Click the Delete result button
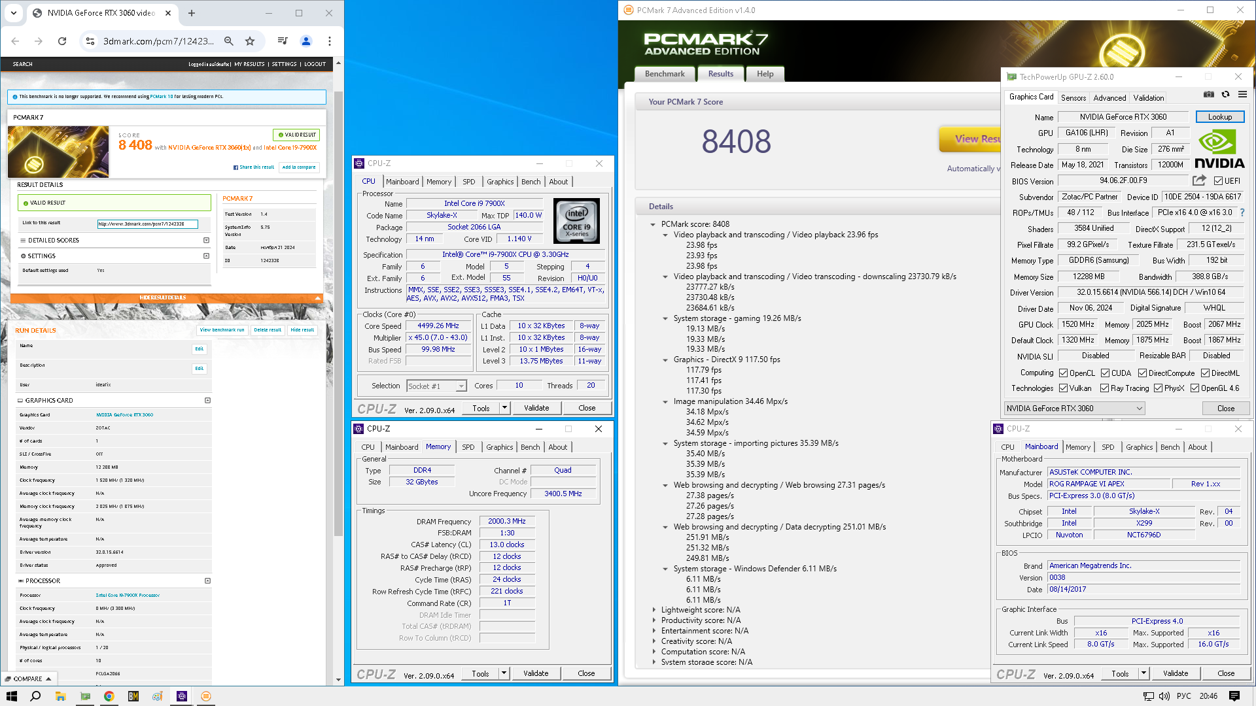This screenshot has width=1256, height=706. point(268,330)
